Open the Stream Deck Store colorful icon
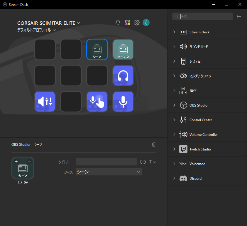 pos(127,23)
